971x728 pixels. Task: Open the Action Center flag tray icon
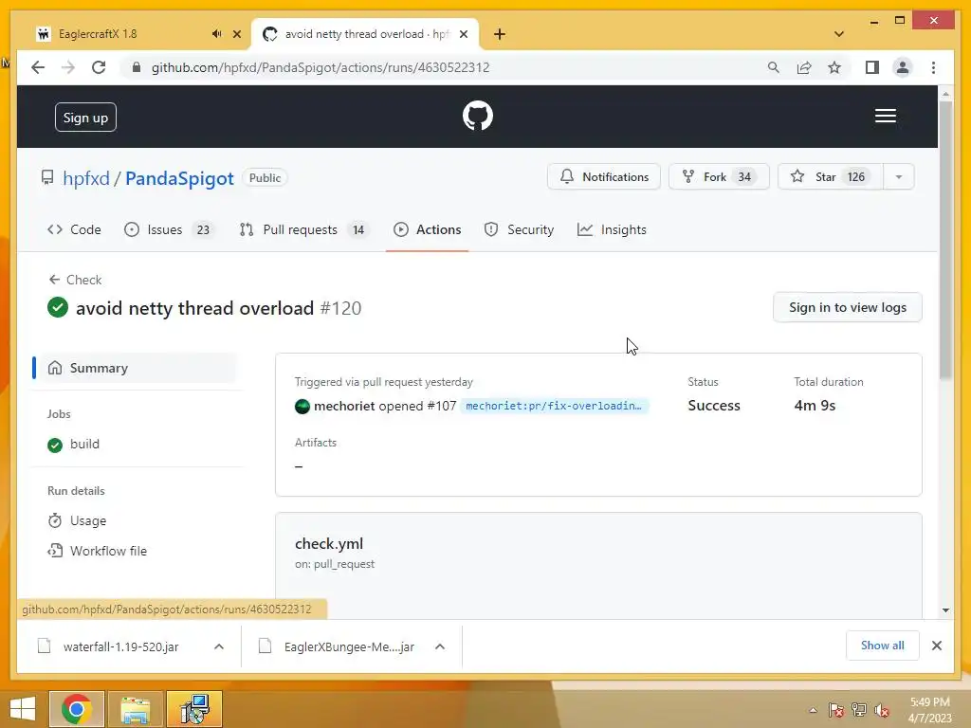[835, 709]
